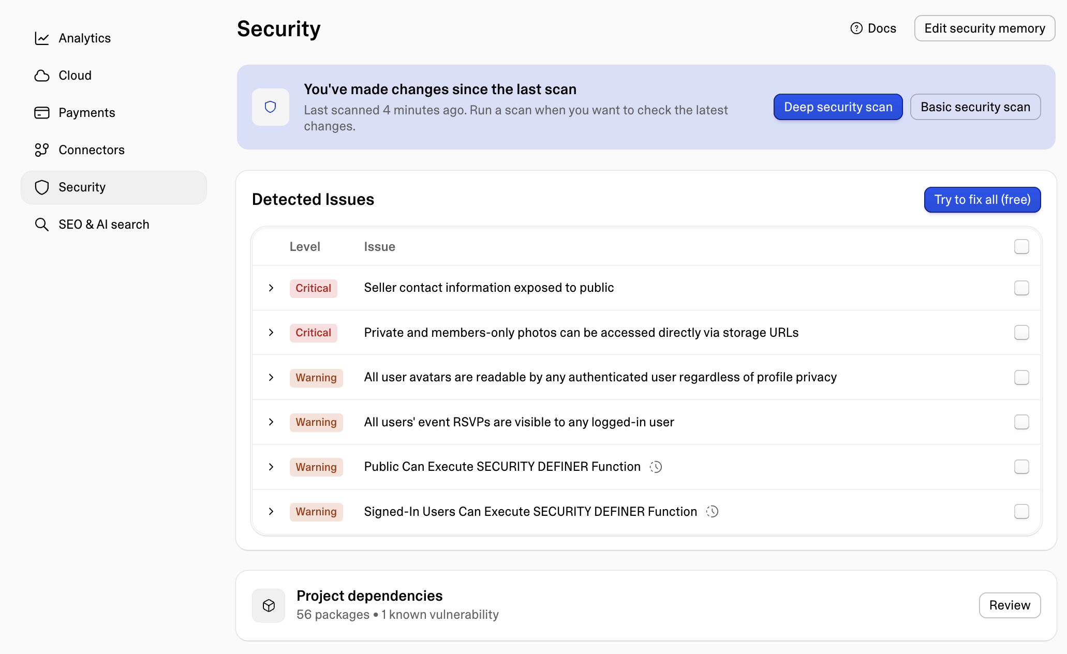The image size is (1067, 654).
Task: Open SEO & AI search page
Action: pos(114,225)
